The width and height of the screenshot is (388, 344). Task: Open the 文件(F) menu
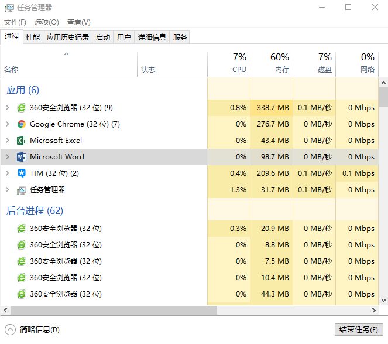click(x=15, y=22)
